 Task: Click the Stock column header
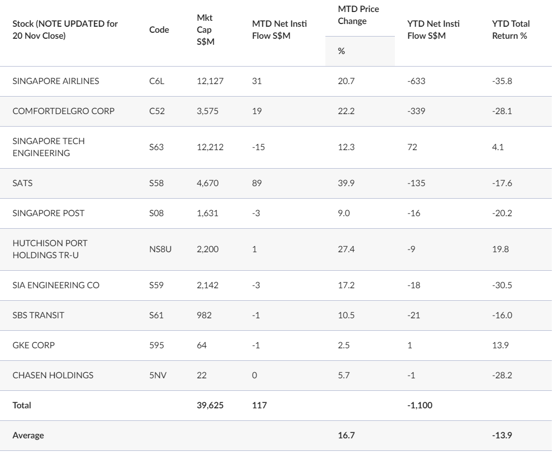point(65,29)
